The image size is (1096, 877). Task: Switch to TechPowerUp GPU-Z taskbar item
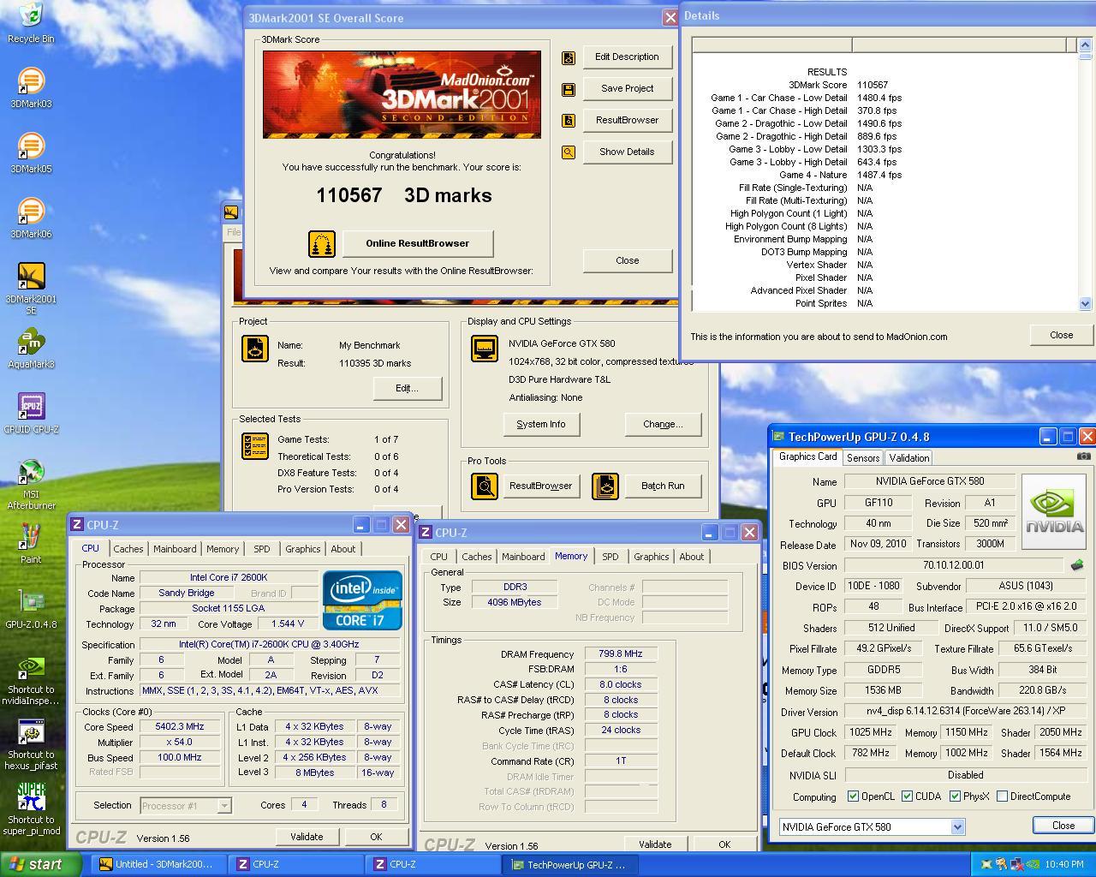571,865
